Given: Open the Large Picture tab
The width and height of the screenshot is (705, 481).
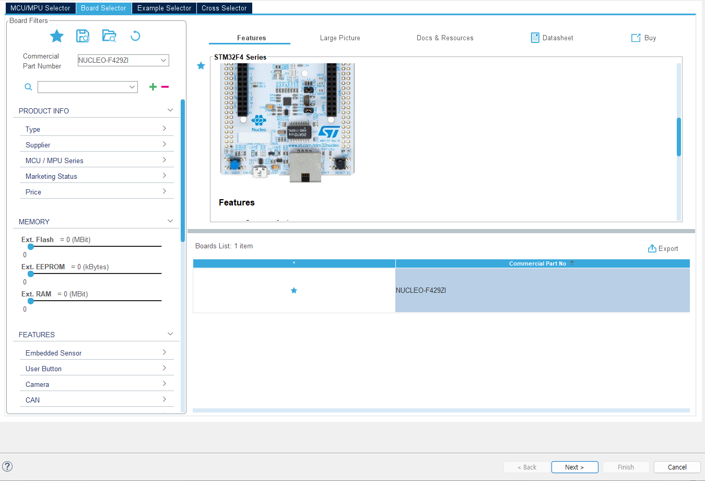Looking at the screenshot, I should tap(340, 38).
